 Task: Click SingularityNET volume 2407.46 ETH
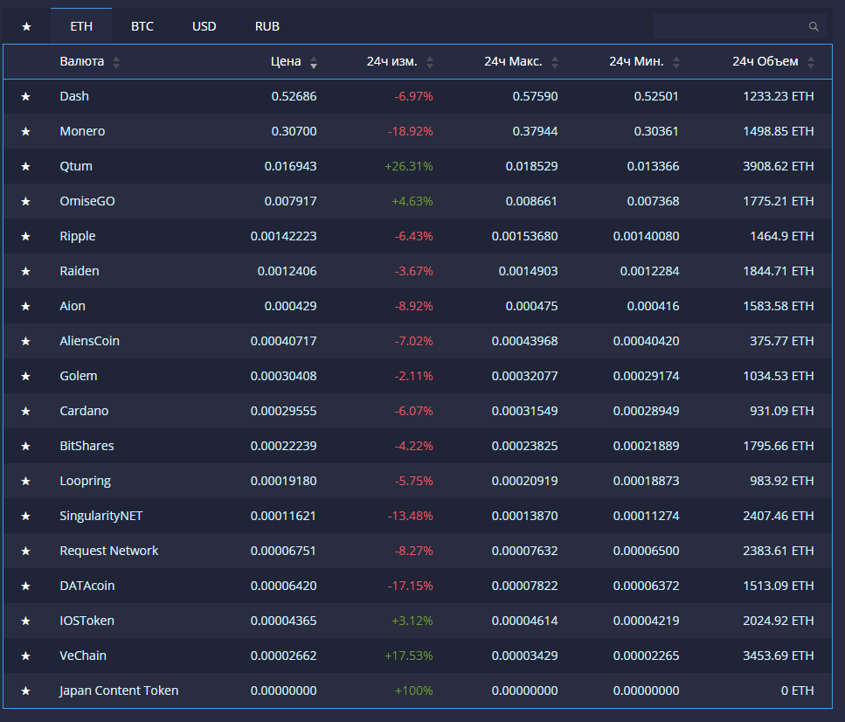[779, 516]
